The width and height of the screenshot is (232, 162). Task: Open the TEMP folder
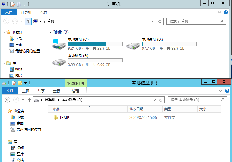coord(64,118)
